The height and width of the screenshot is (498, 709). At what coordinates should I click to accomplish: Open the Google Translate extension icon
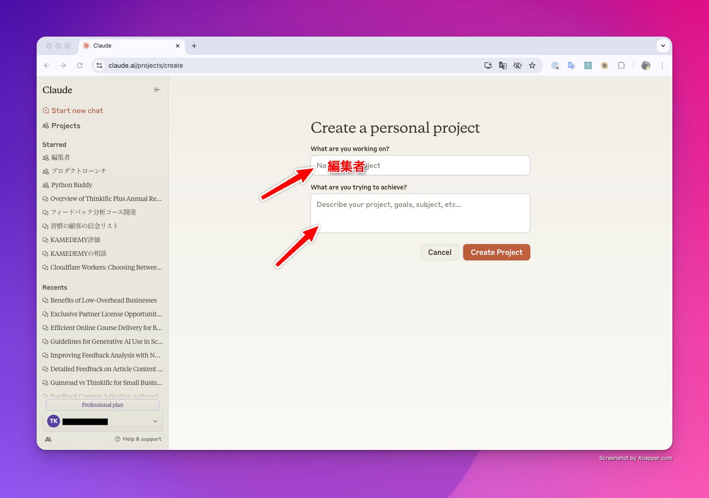tap(572, 65)
